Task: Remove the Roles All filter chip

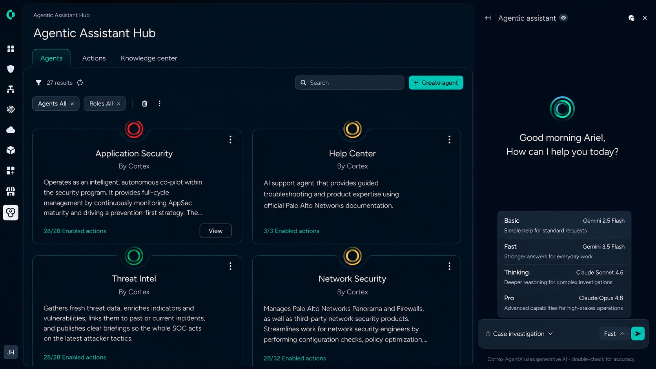Action: (x=118, y=104)
